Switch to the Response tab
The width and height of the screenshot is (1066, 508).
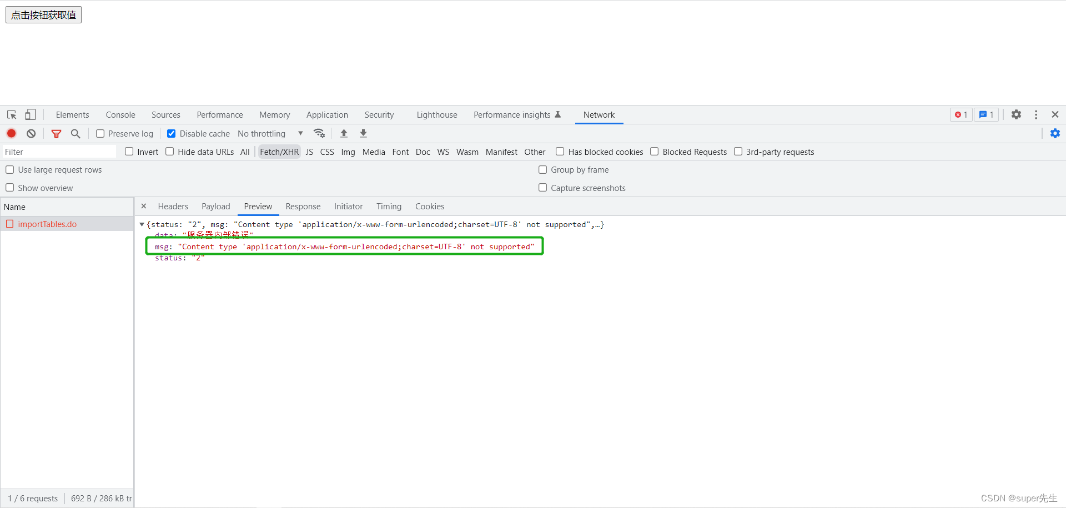click(x=303, y=206)
